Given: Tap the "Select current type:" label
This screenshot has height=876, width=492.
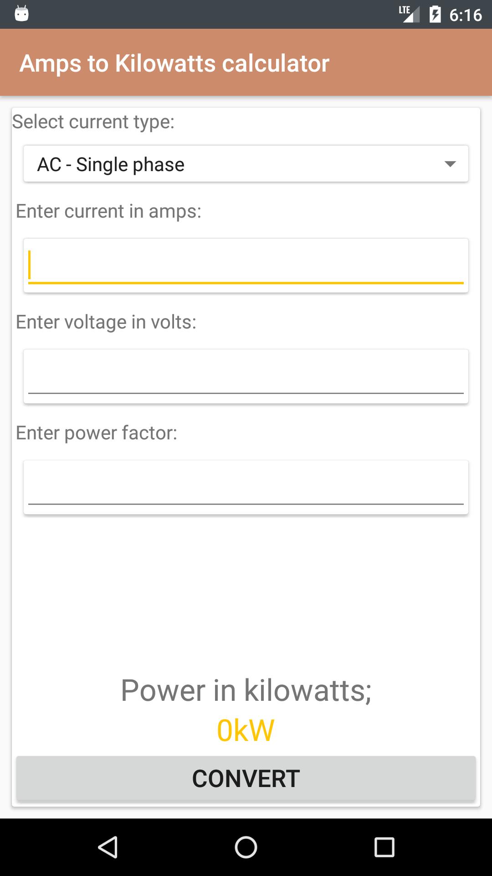Looking at the screenshot, I should coord(93,122).
